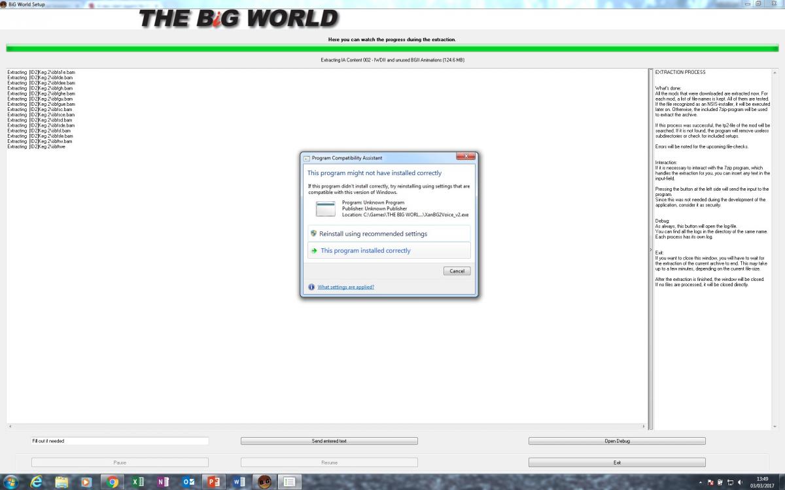Click THE BiG WORLD logo banner
Image resolution: width=785 pixels, height=490 pixels.
(239, 18)
